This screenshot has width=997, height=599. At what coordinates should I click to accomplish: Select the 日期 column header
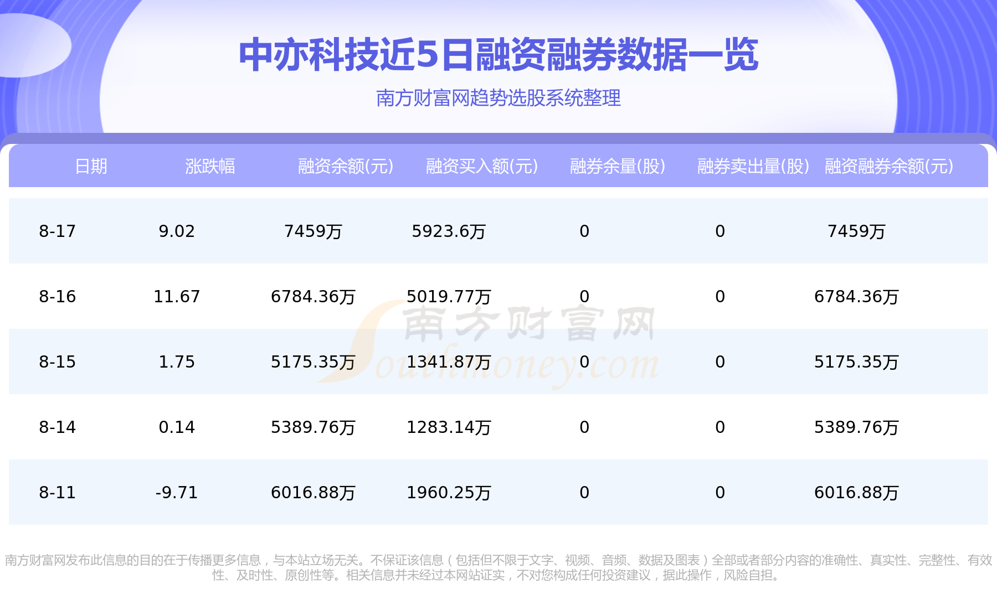point(91,166)
